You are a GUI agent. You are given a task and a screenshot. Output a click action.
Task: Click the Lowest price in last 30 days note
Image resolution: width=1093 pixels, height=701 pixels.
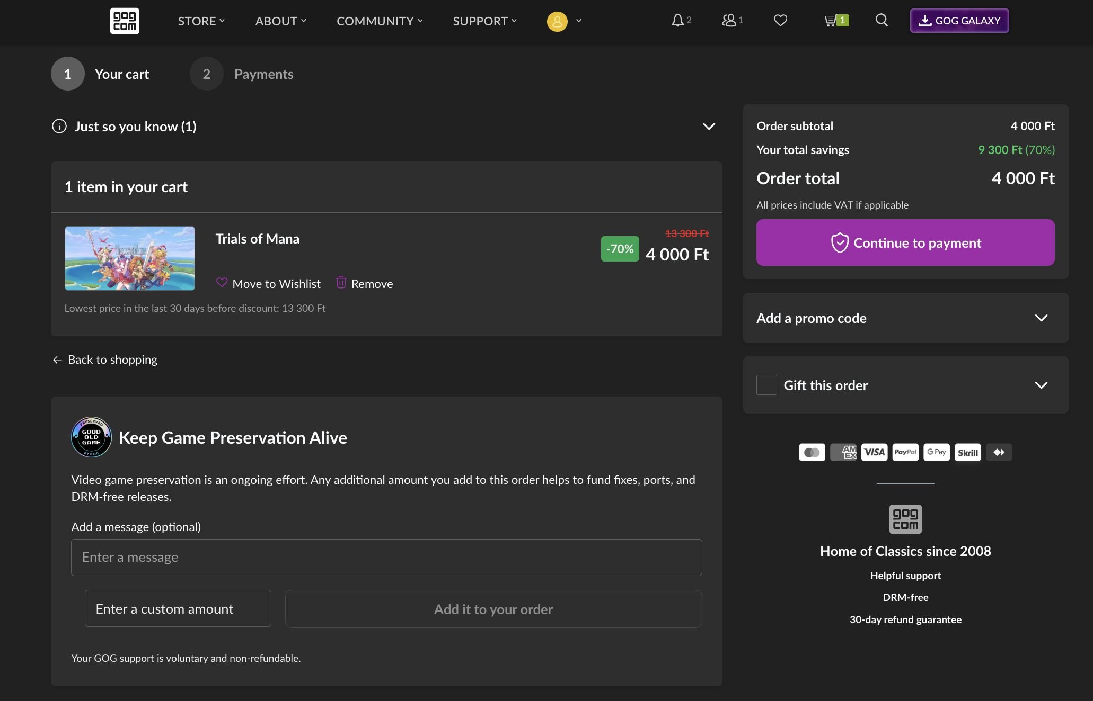pos(195,308)
